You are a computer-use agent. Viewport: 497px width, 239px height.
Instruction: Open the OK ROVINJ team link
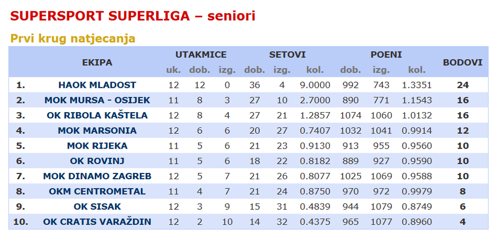pos(97,161)
